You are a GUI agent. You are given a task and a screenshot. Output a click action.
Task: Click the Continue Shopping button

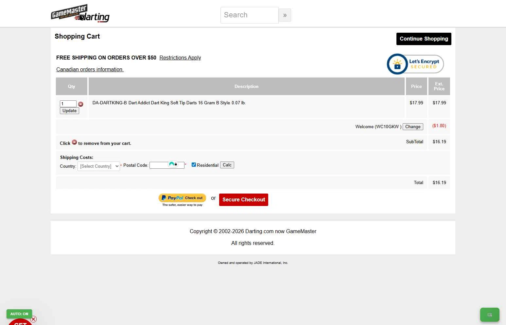pos(424,39)
